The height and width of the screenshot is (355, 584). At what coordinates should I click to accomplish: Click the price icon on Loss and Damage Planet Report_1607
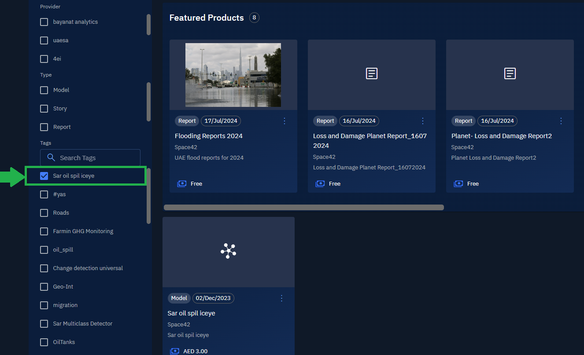320,184
